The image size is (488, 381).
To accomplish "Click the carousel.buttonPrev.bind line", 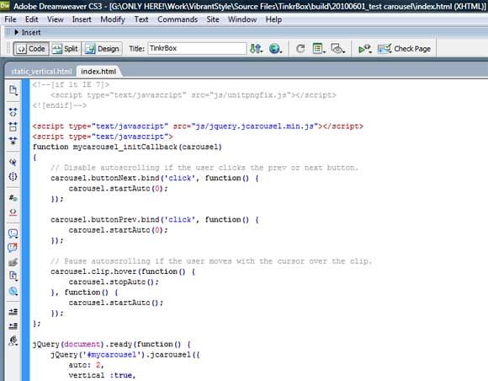I will (154, 219).
